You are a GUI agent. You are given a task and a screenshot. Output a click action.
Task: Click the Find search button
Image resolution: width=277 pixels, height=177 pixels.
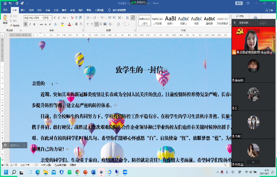(240, 16)
